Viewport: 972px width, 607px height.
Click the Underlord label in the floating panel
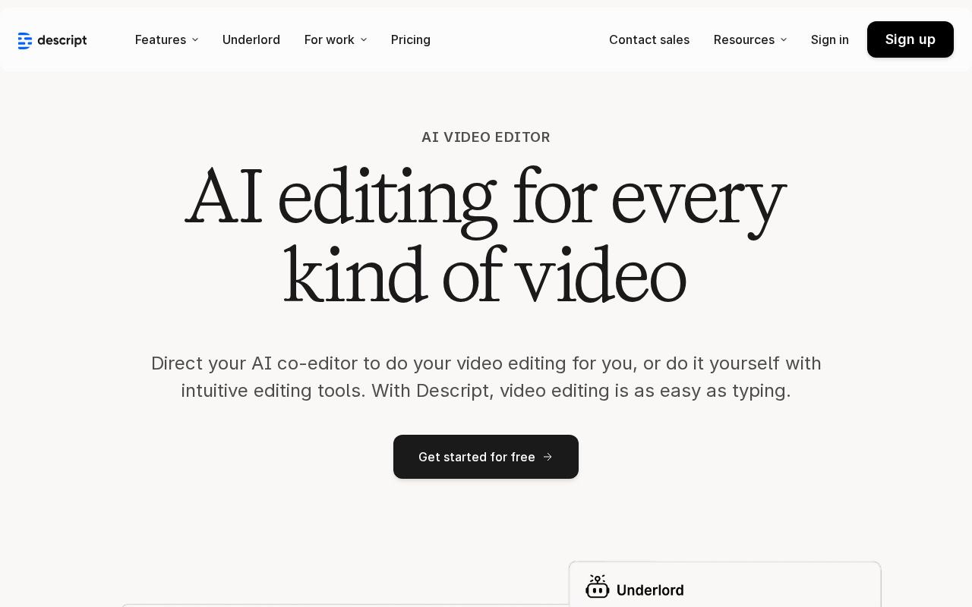click(x=651, y=590)
